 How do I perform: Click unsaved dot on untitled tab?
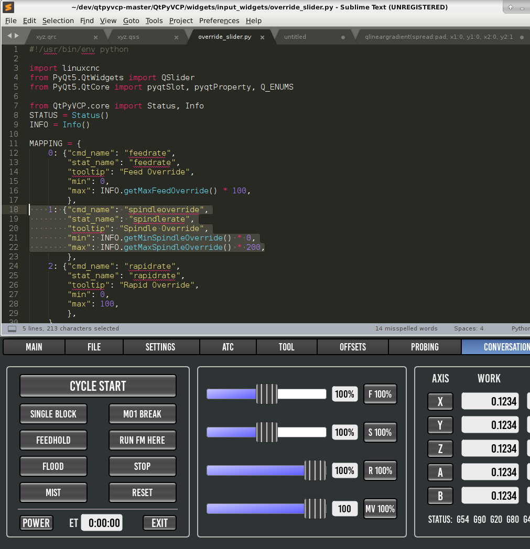pos(343,37)
